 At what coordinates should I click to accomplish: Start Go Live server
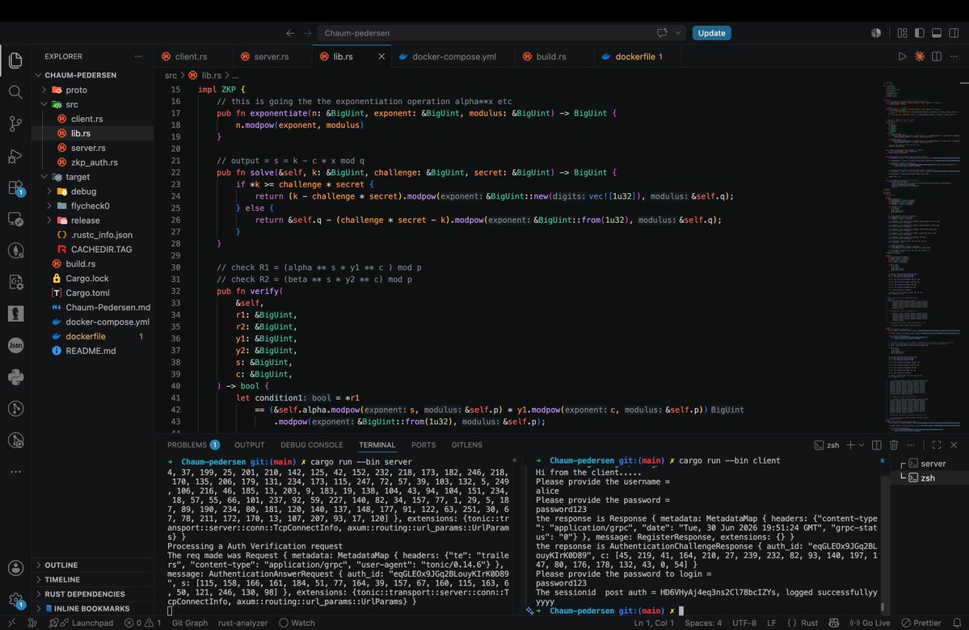pyautogui.click(x=870, y=623)
